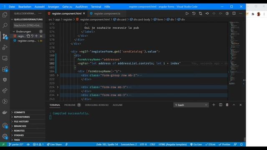Open the Remote Explorer view icon
The height and width of the screenshot is (150, 267).
coord(5,58)
